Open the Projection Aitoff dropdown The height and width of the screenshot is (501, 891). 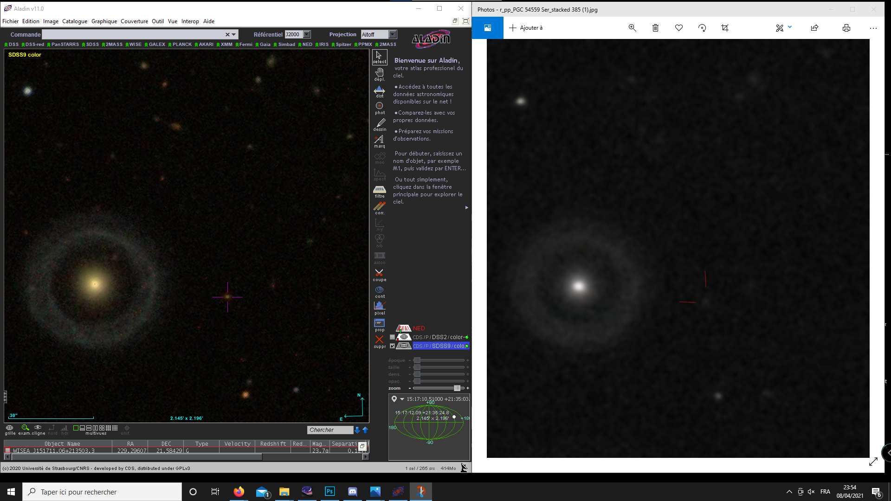click(393, 34)
